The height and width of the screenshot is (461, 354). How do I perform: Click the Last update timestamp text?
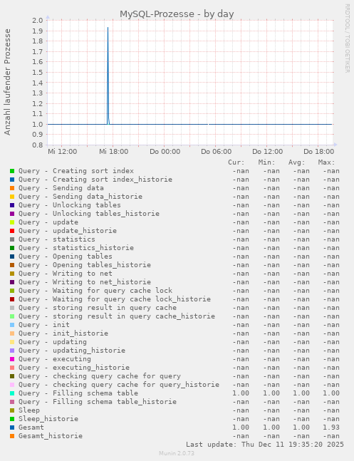pyautogui.click(x=265, y=444)
